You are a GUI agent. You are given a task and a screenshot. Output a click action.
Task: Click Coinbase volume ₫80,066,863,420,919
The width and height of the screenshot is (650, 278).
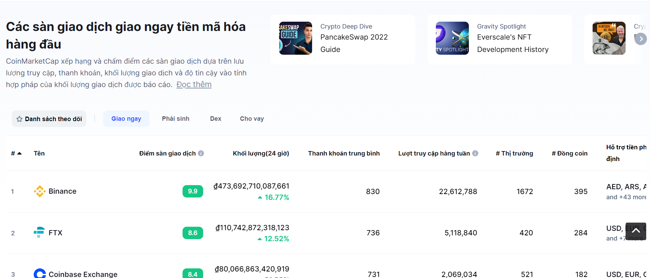pyautogui.click(x=252, y=269)
